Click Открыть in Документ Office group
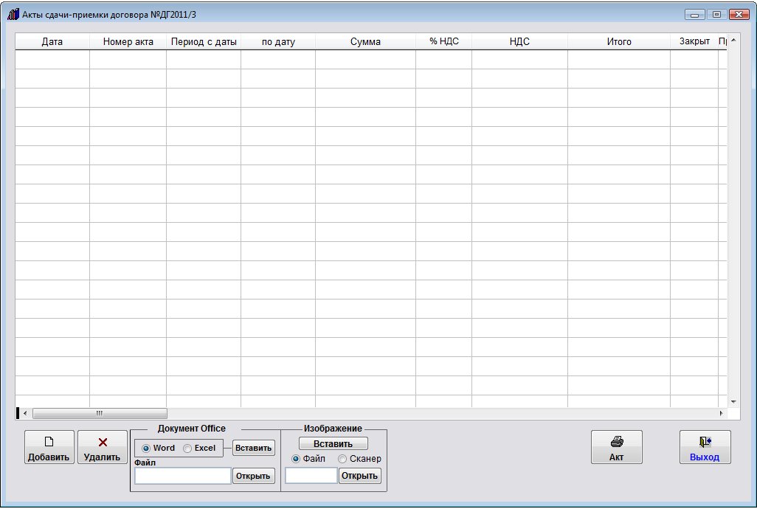This screenshot has width=757, height=509. pyautogui.click(x=254, y=476)
